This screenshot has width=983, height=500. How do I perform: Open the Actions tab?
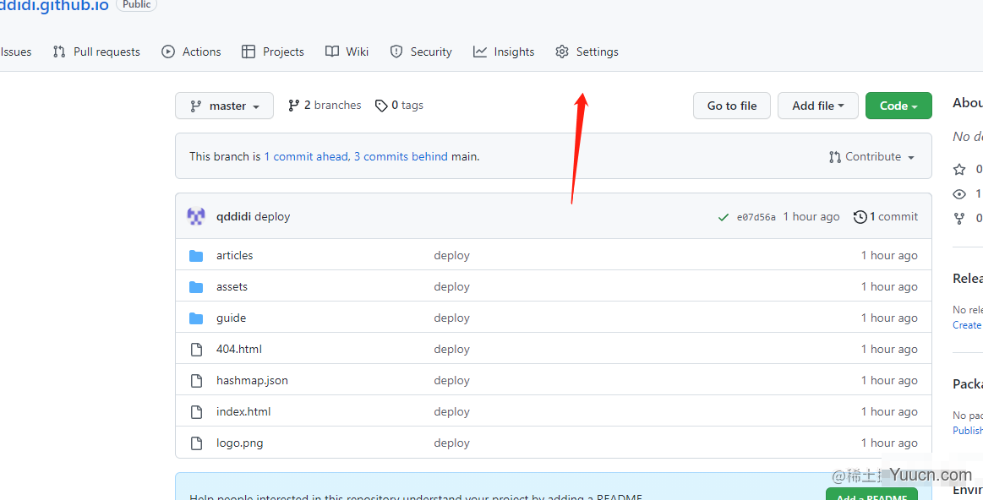click(x=191, y=52)
